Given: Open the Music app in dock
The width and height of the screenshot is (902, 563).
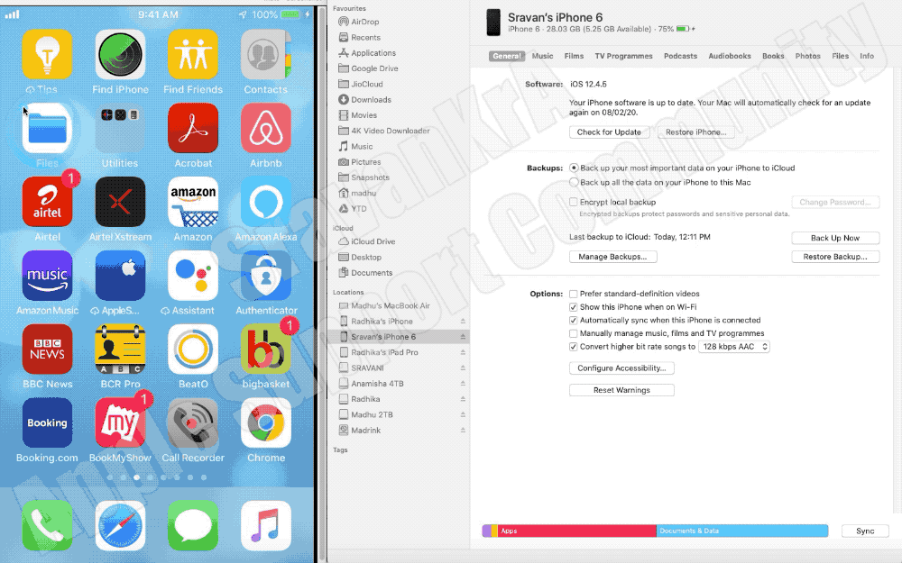Looking at the screenshot, I should [266, 526].
